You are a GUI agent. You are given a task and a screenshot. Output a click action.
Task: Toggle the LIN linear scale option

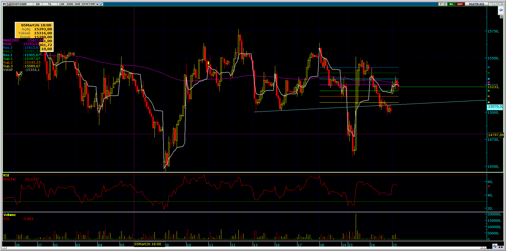pos(62,4)
